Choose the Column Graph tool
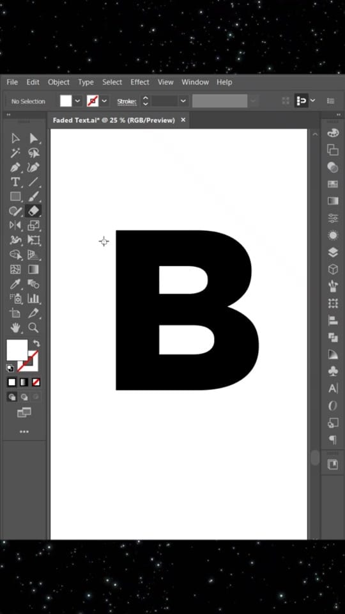Image resolution: width=345 pixels, height=614 pixels. pyautogui.click(x=34, y=299)
